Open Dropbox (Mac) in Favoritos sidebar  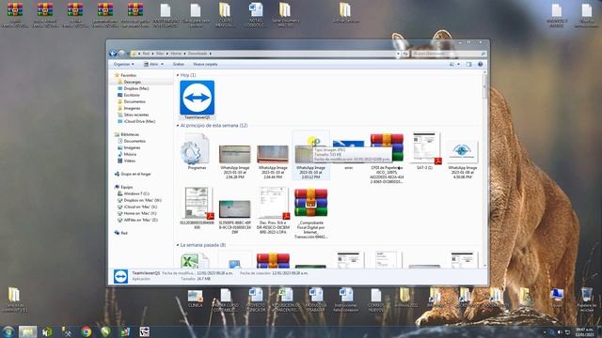[x=135, y=88]
